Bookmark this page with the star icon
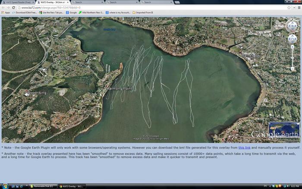The image size is (302, 189). pyautogui.click(x=289, y=8)
